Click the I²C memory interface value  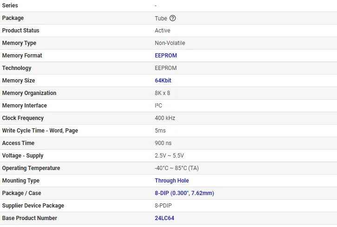pos(158,106)
